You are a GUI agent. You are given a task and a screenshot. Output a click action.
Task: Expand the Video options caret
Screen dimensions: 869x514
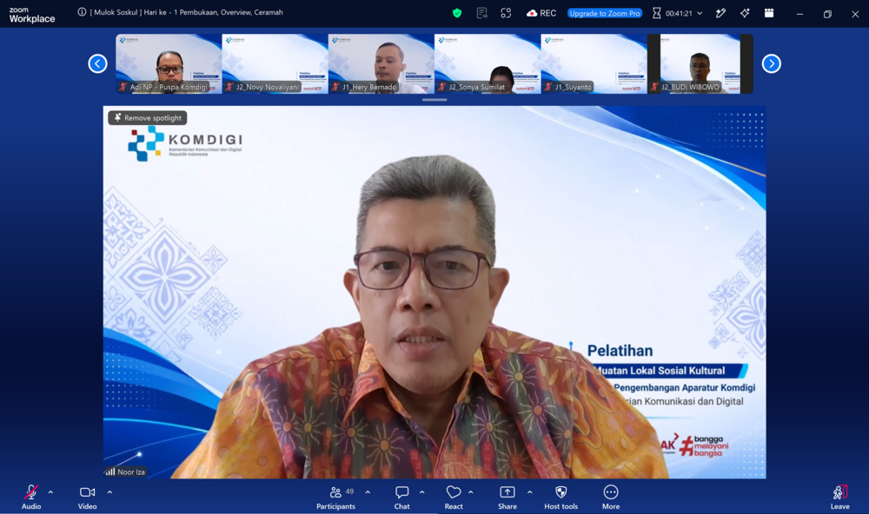click(x=109, y=491)
